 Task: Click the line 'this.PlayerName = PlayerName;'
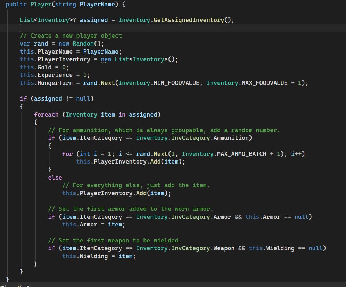(x=71, y=51)
